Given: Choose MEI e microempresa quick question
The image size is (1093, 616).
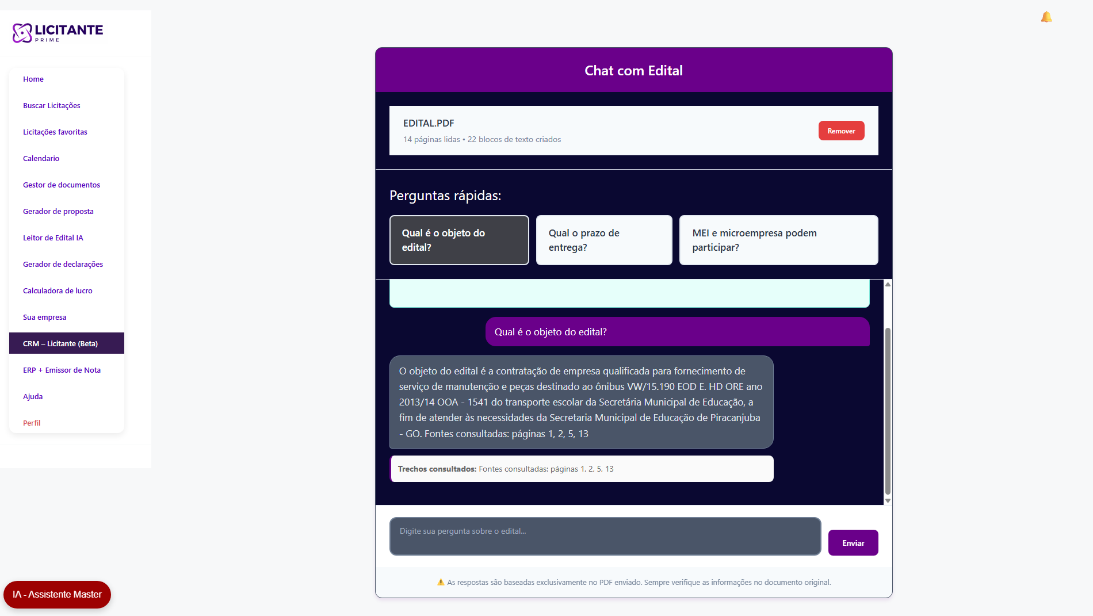Looking at the screenshot, I should (778, 240).
